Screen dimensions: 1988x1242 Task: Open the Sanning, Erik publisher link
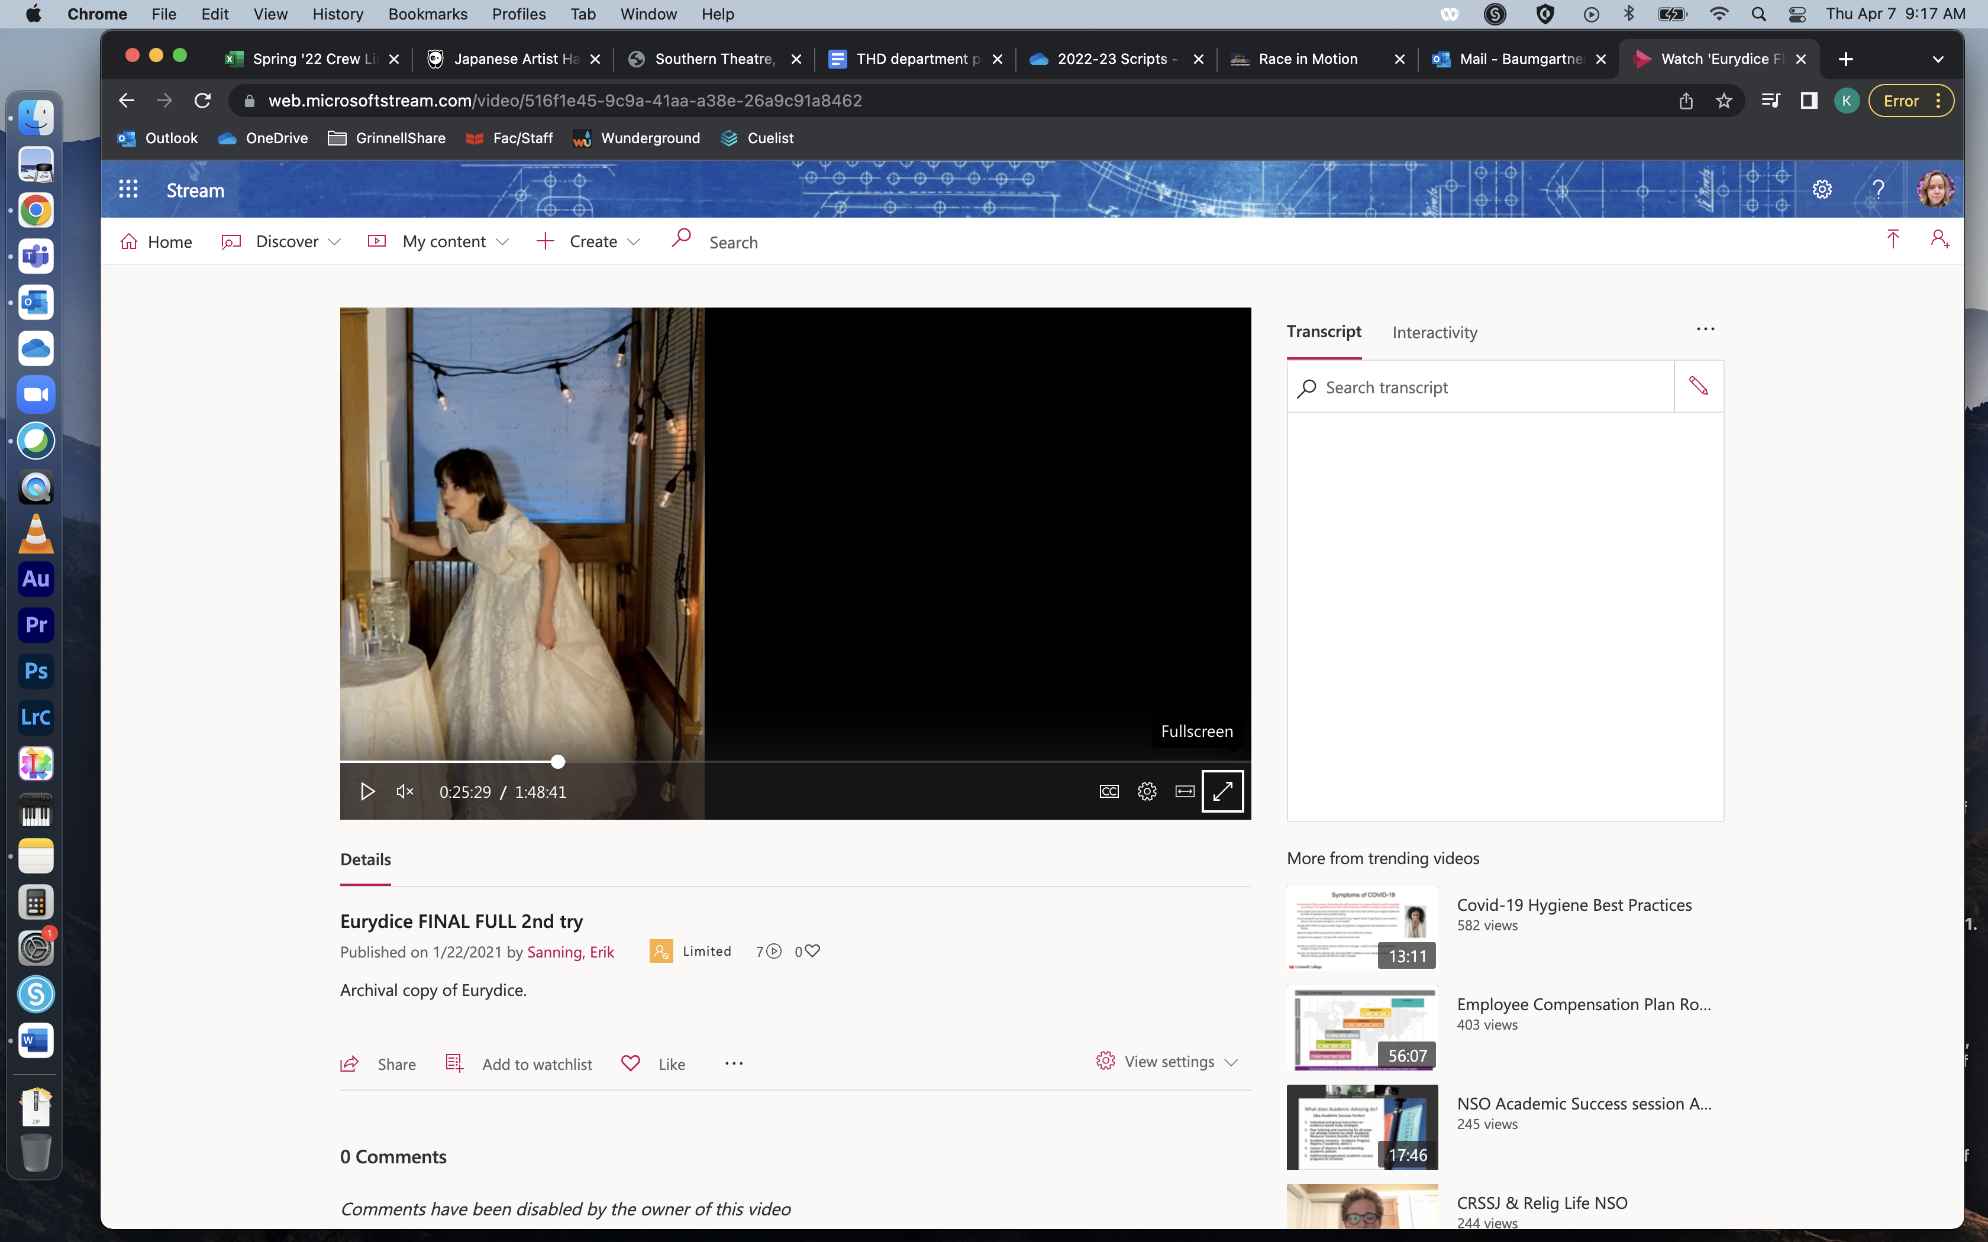click(x=570, y=951)
